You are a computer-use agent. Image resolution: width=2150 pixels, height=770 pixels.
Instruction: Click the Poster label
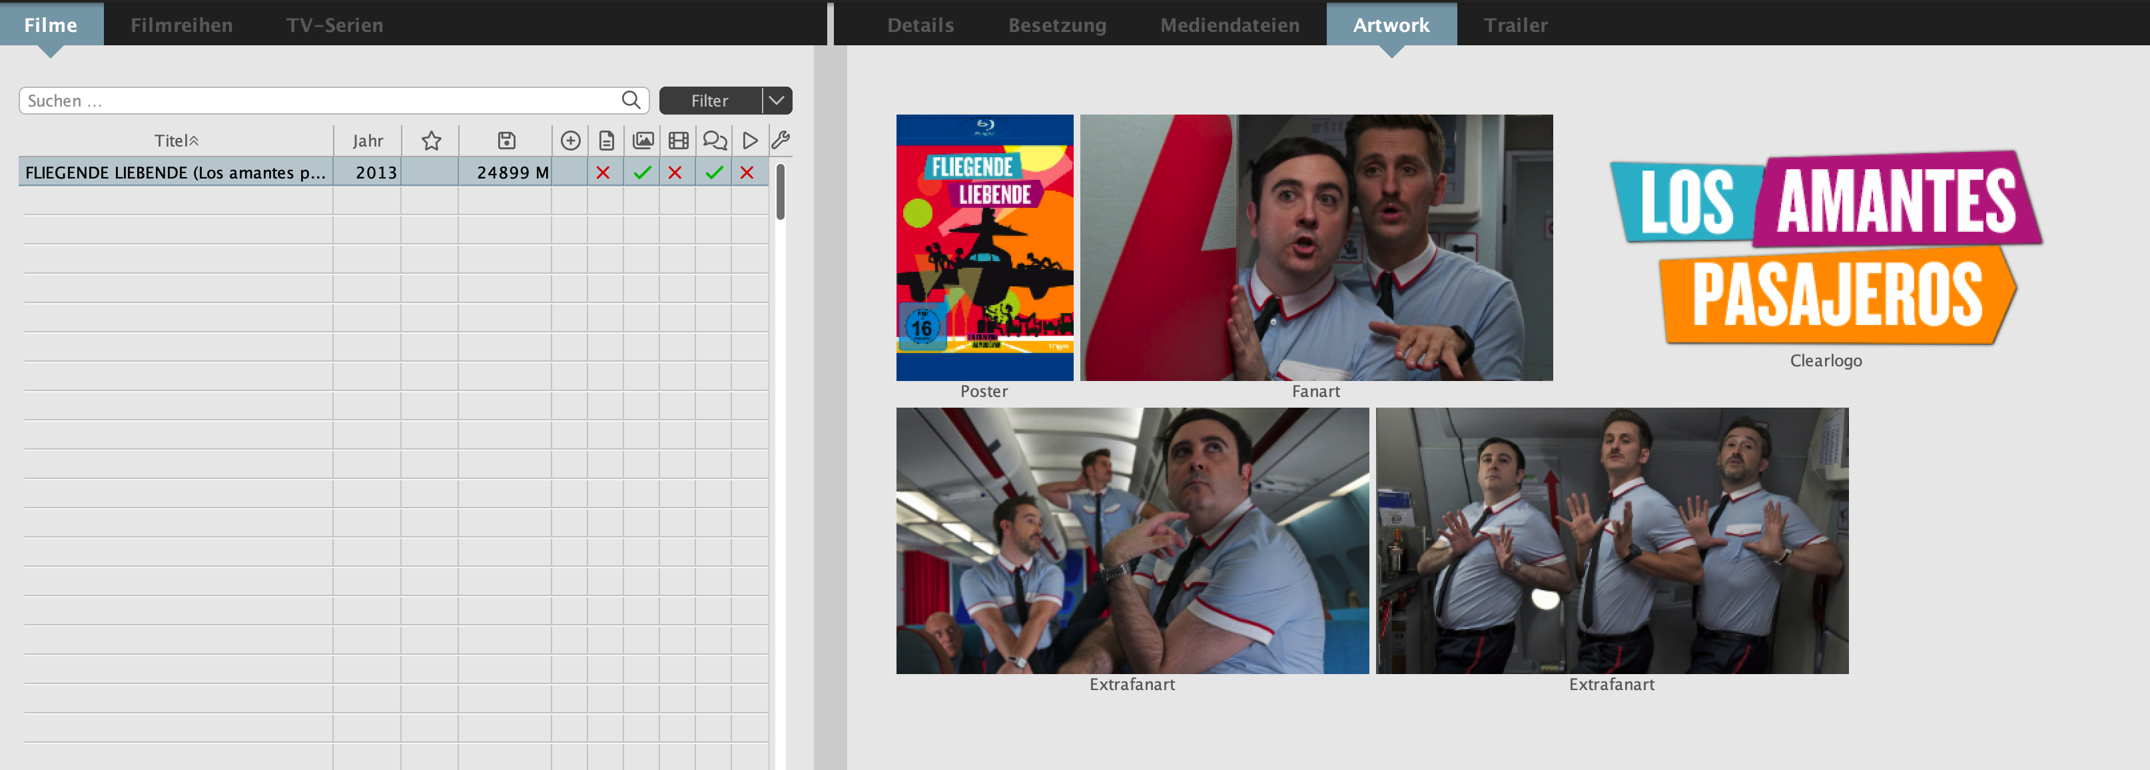tap(984, 391)
